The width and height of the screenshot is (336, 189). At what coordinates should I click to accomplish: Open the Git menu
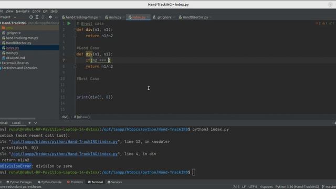45,11
